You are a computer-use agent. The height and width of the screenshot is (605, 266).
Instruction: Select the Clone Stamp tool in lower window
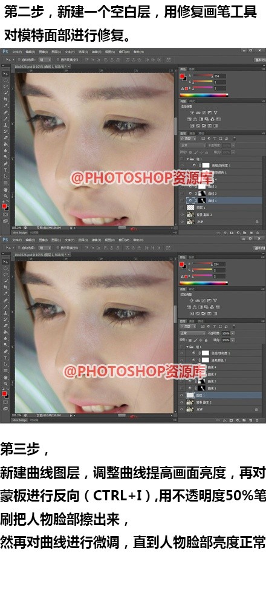tap(5, 313)
